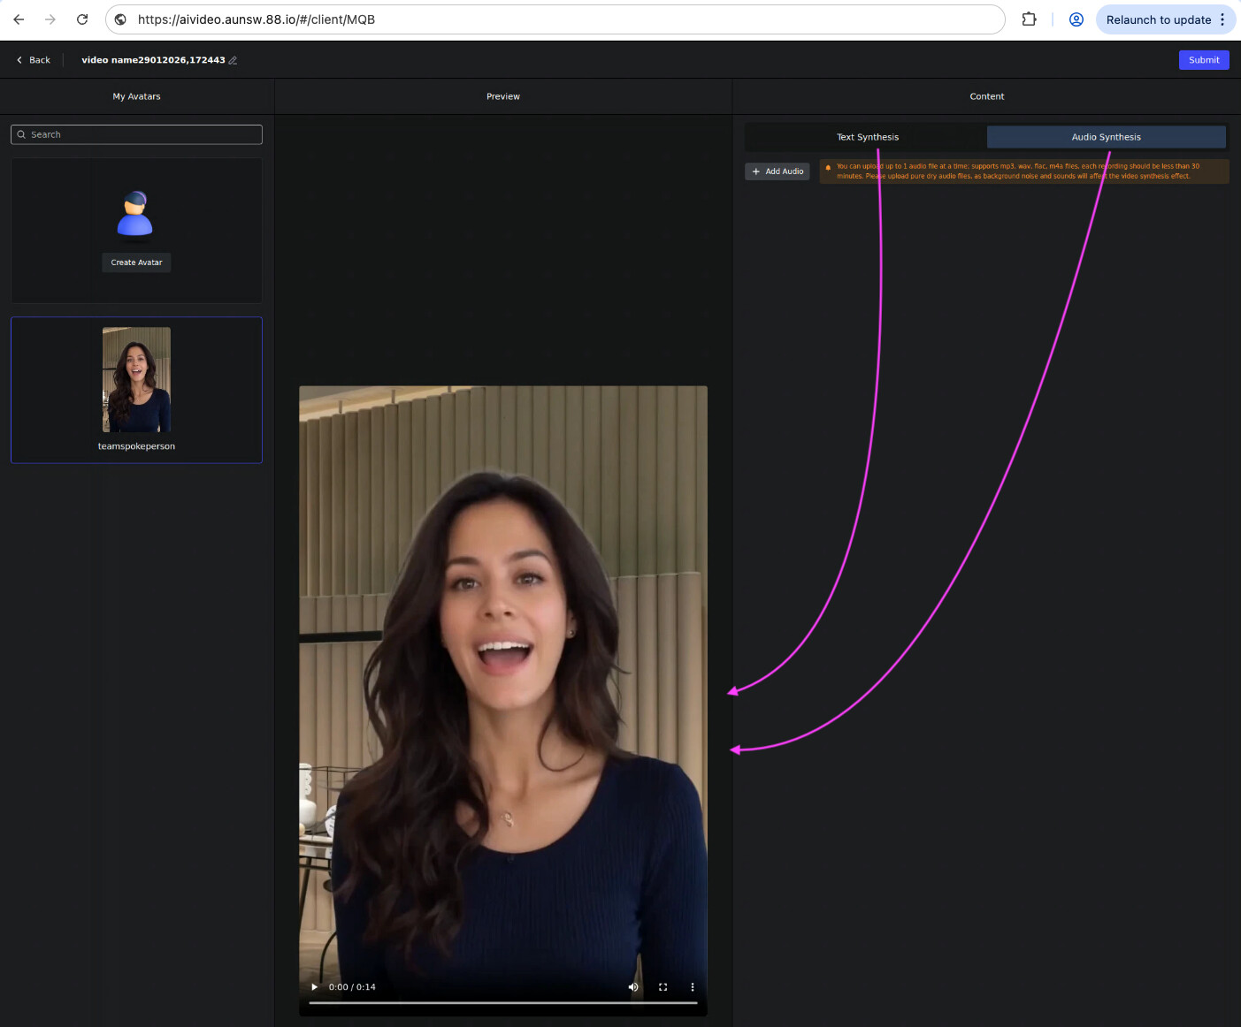Open the browser profile icon

tap(1076, 19)
